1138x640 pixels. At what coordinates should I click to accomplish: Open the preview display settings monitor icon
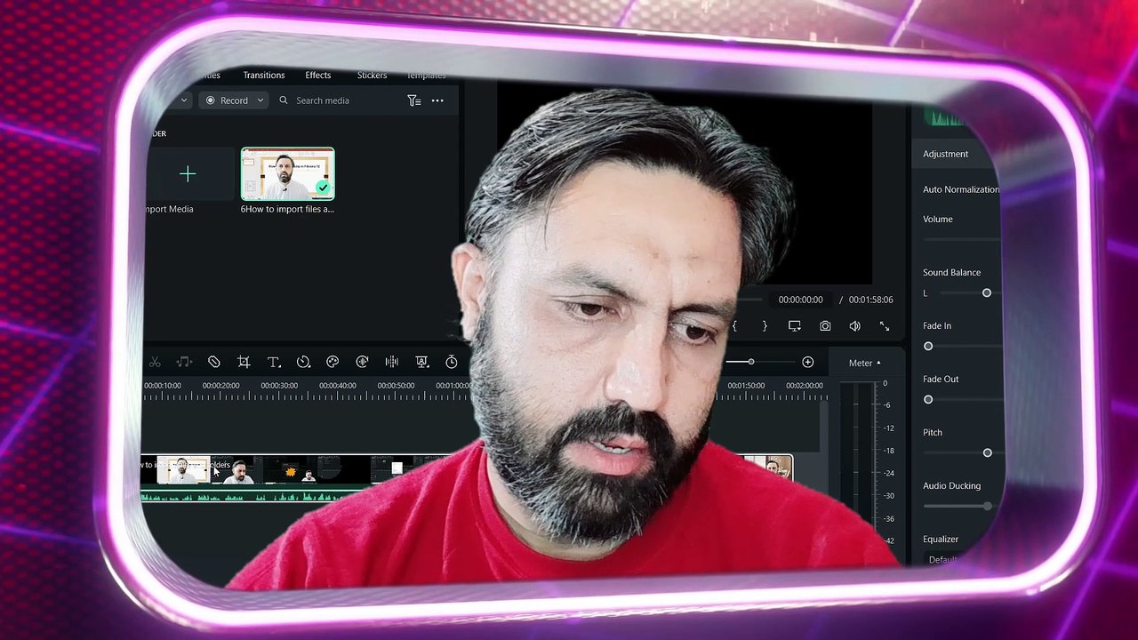point(795,326)
